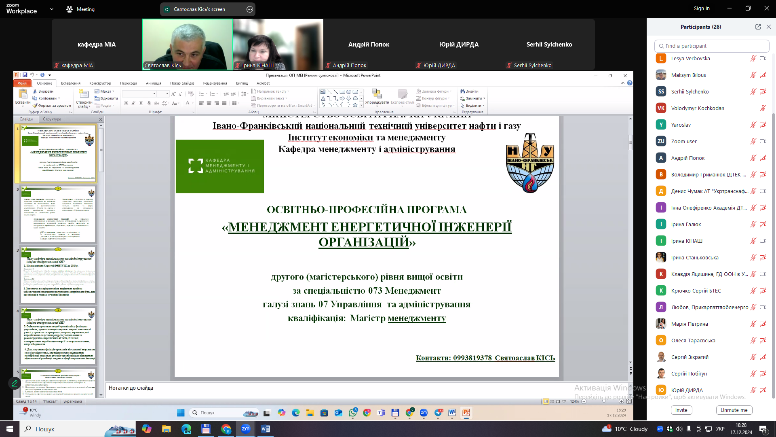Open Zoom app in Windows taskbar

[x=246, y=429]
